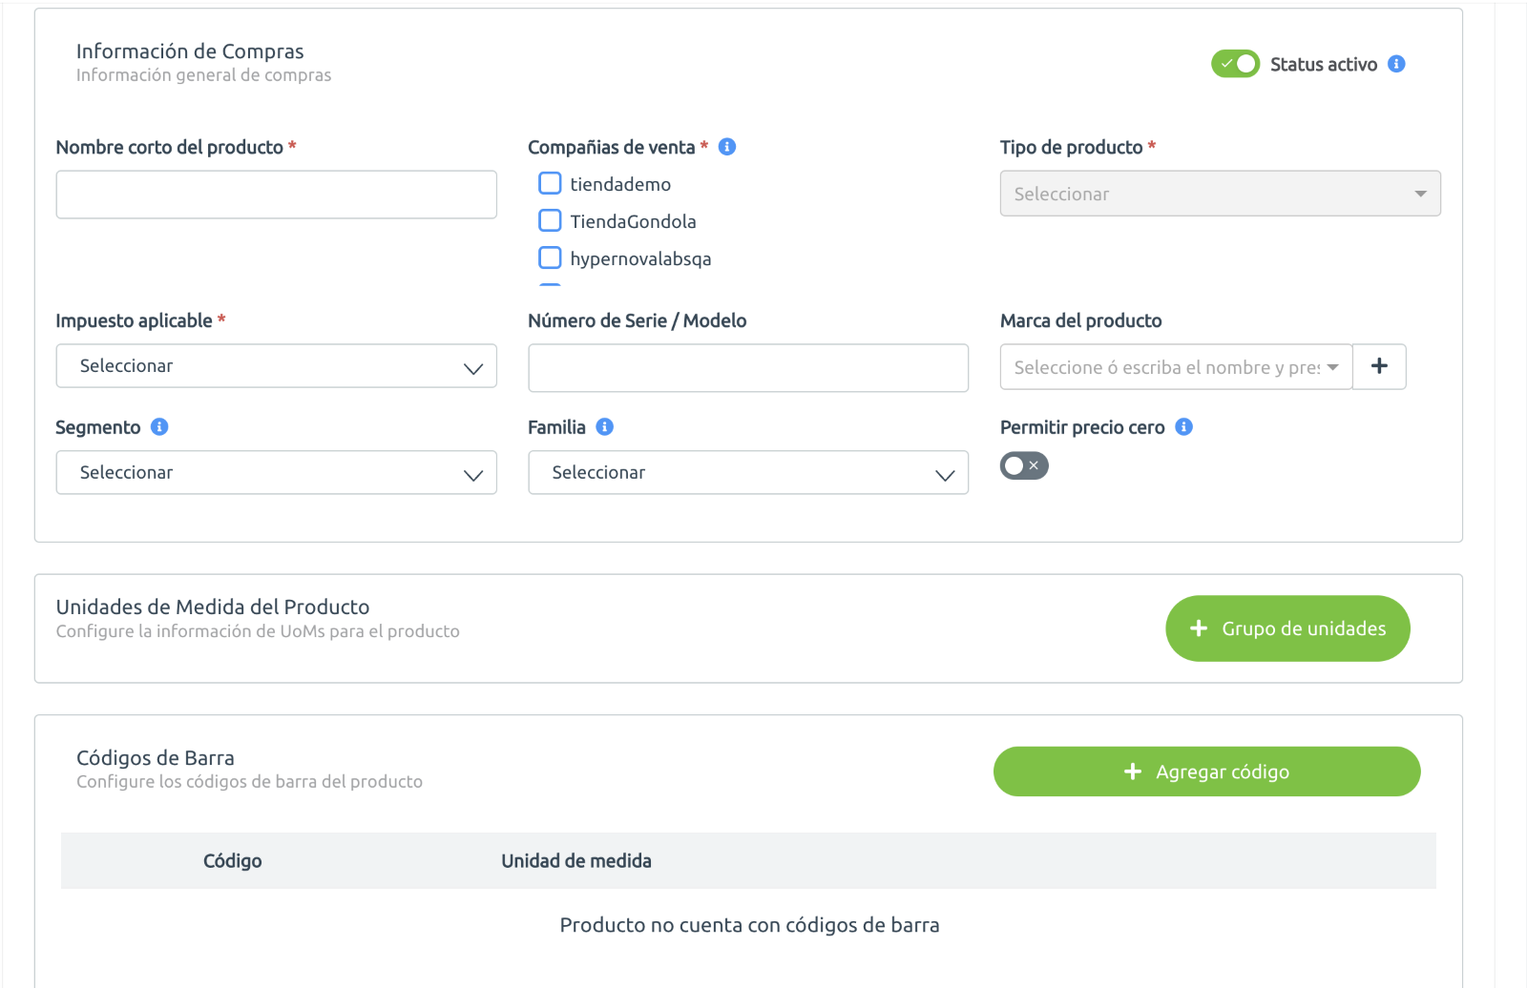This screenshot has width=1527, height=988.
Task: Tick the hypernovalabsqa checkbox
Action: pyautogui.click(x=550, y=257)
